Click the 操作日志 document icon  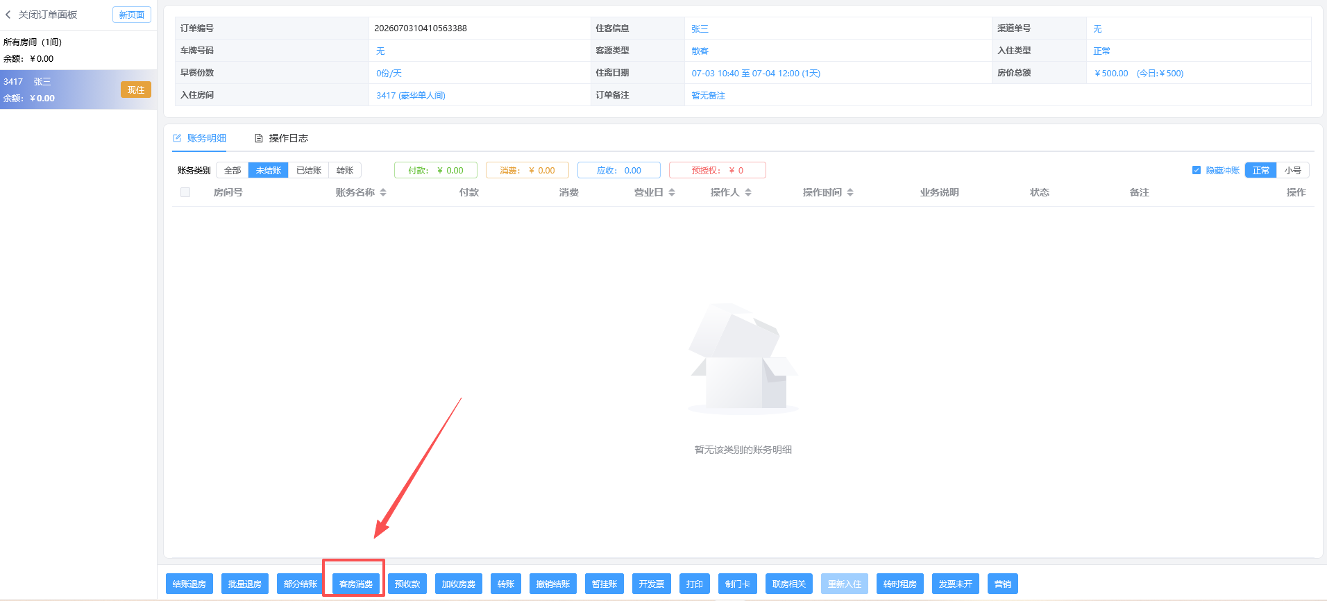259,138
